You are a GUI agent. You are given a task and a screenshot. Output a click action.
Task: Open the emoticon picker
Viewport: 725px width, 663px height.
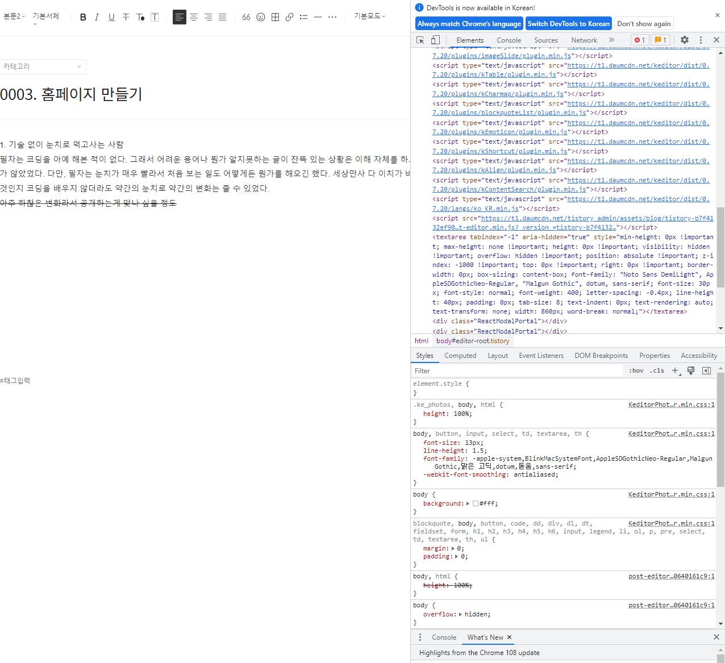click(261, 17)
